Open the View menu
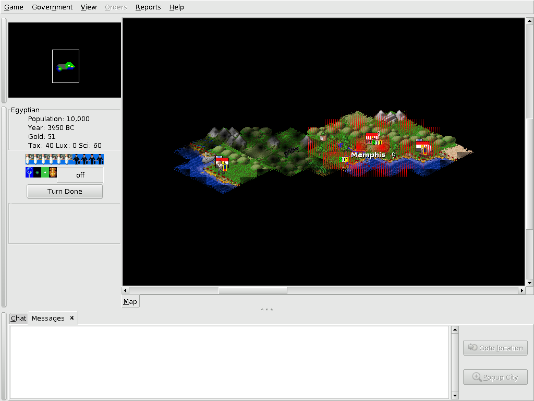The width and height of the screenshot is (534, 401). [89, 7]
